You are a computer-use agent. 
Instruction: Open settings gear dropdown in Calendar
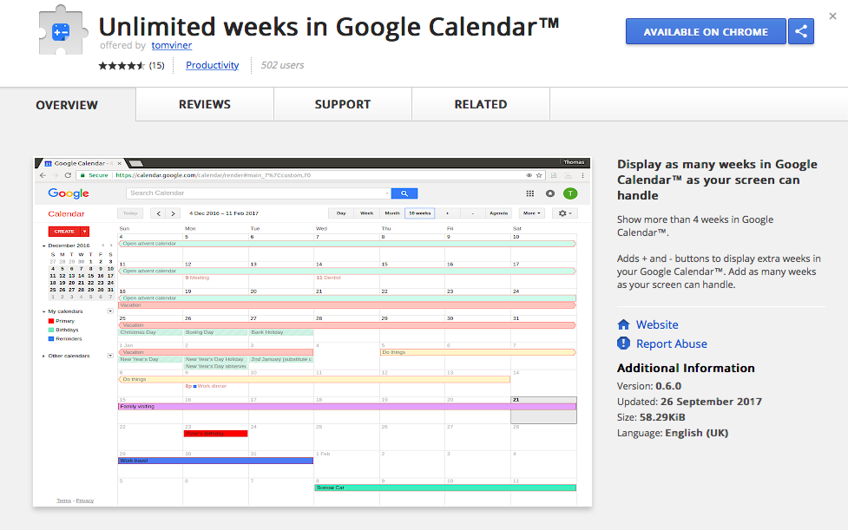point(565,213)
